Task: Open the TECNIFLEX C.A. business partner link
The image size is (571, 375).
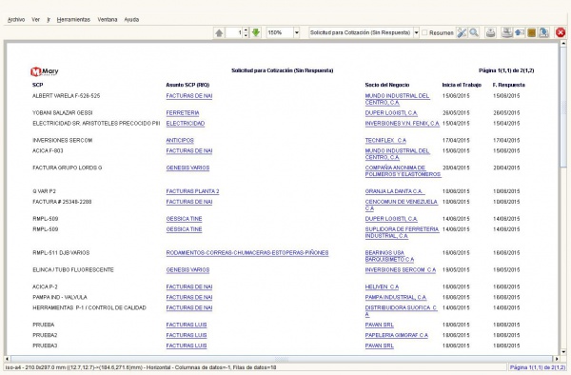Action: (385, 141)
